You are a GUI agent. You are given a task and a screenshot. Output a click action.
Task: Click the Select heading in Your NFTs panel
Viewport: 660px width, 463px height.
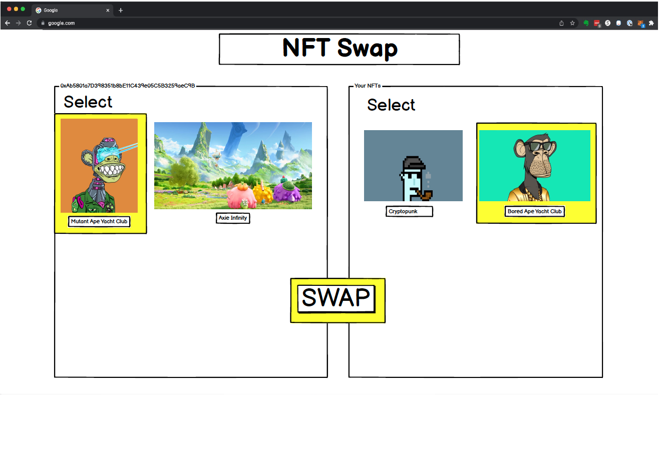tap(391, 105)
